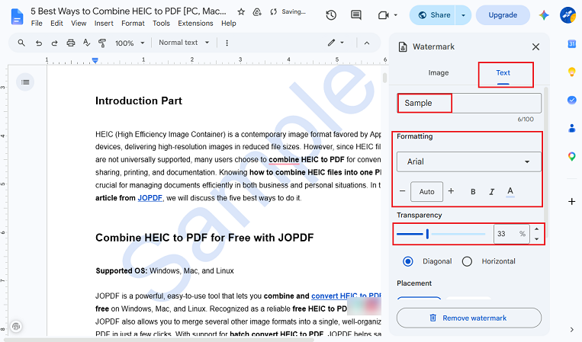The height and width of the screenshot is (342, 582).
Task: Open the editing mode pencil dropdown
Action: (336, 43)
